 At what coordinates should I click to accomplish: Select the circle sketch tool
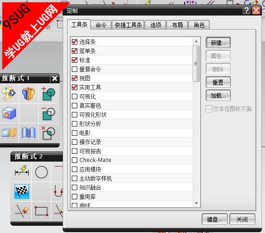(41, 172)
